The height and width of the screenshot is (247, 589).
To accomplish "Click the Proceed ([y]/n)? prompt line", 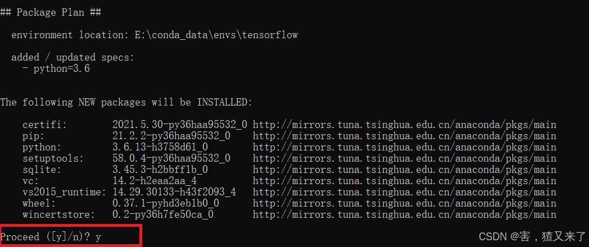I will [51, 237].
